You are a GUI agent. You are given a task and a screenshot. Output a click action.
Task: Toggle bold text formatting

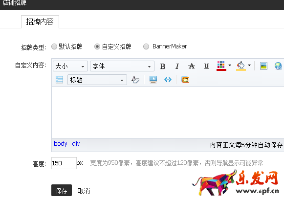click(163, 66)
